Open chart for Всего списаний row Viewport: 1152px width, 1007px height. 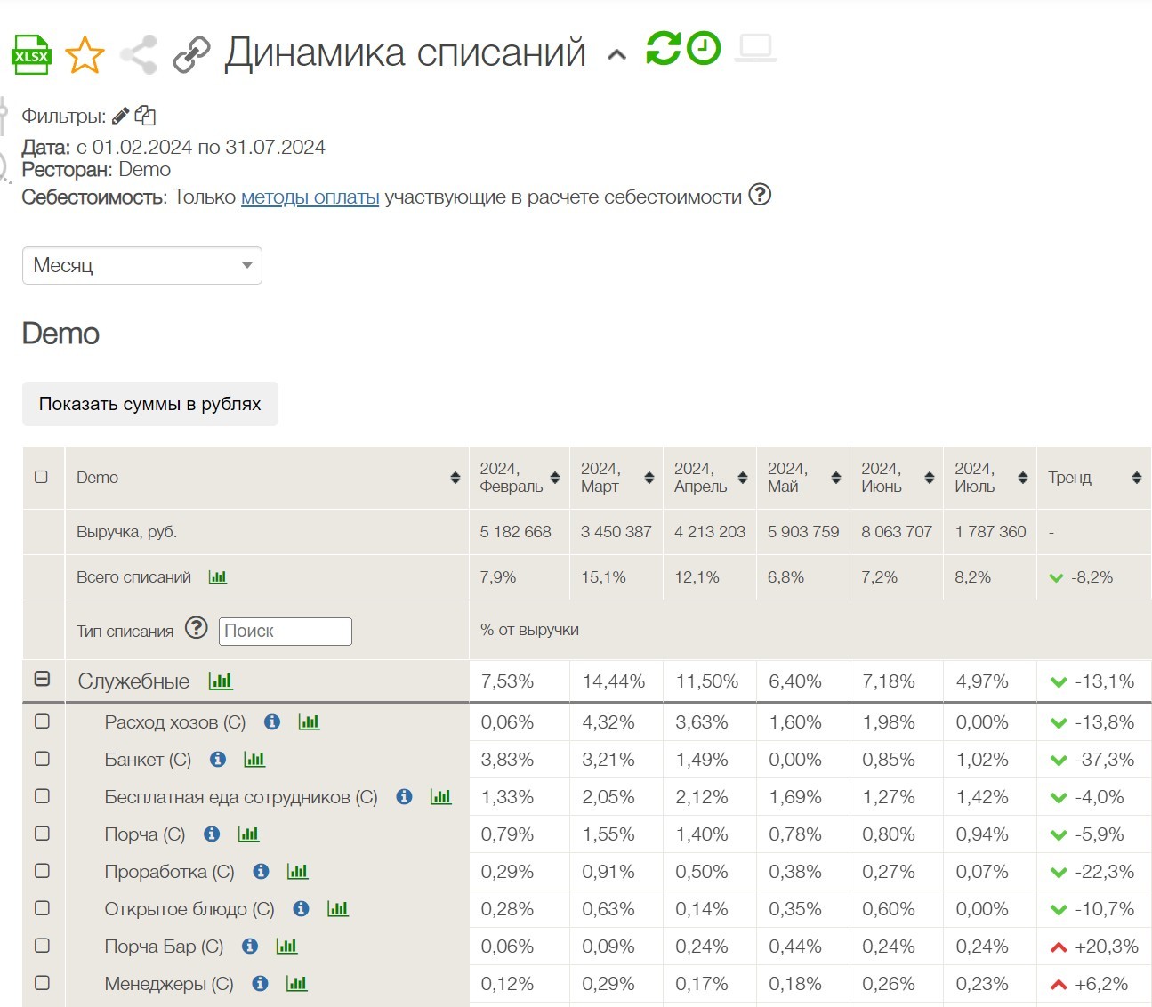coord(218,576)
